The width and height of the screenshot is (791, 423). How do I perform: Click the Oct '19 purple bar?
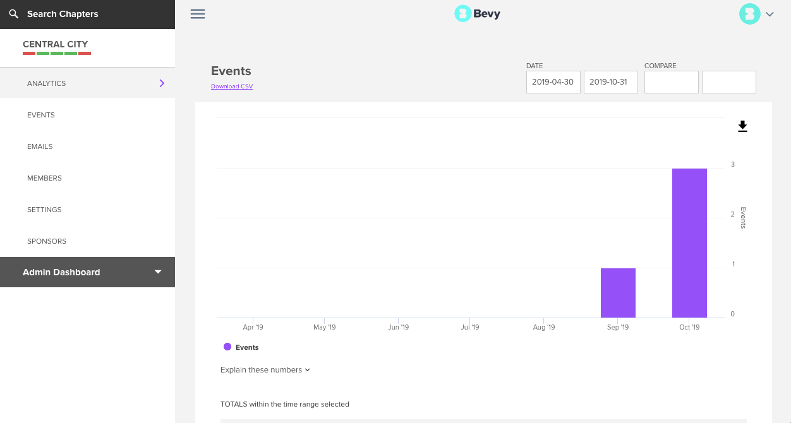pos(689,243)
